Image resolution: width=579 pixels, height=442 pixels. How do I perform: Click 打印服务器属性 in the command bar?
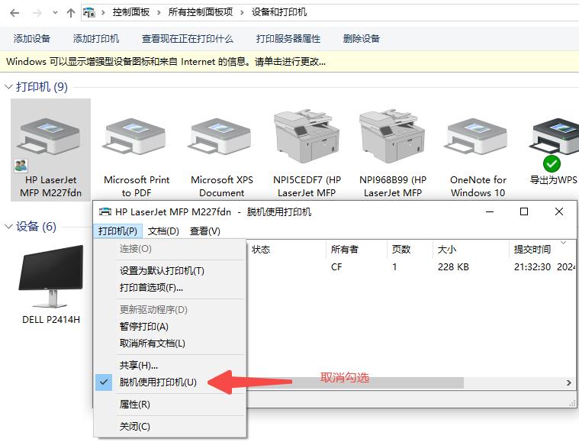288,38
